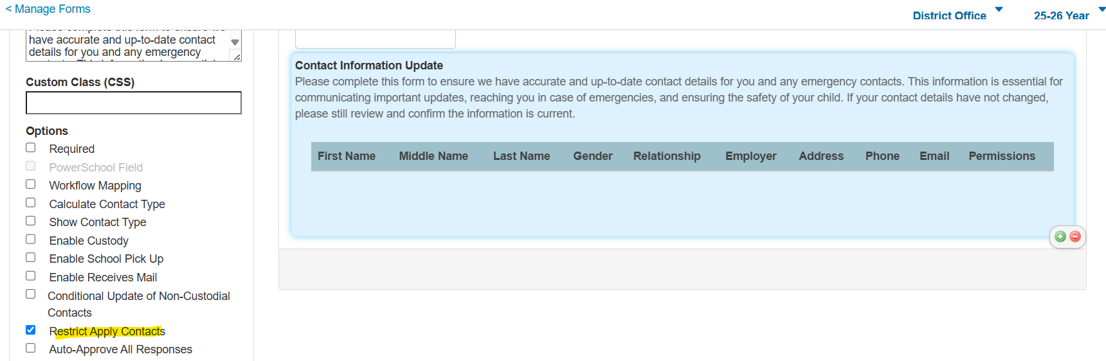
Task: Check the Show Contact Type option
Action: pos(31,221)
